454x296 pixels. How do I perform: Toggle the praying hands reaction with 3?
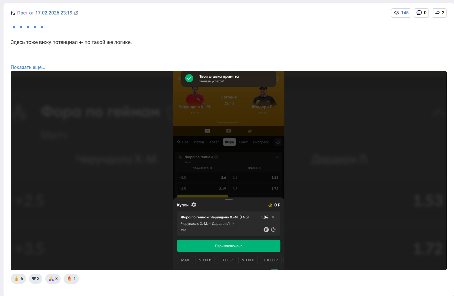tap(53, 279)
